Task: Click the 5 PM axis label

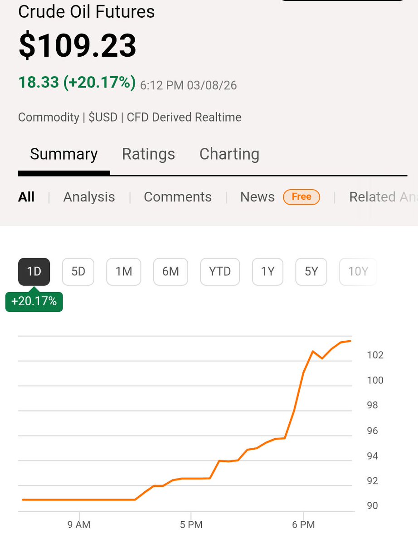Action: coord(191,524)
